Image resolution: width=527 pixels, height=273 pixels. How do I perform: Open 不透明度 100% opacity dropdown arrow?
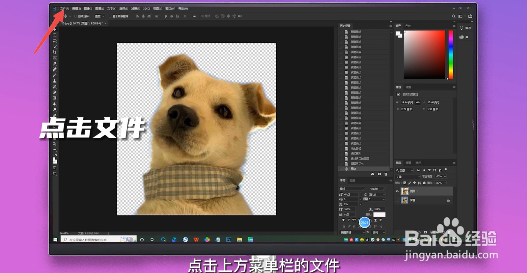point(445,177)
